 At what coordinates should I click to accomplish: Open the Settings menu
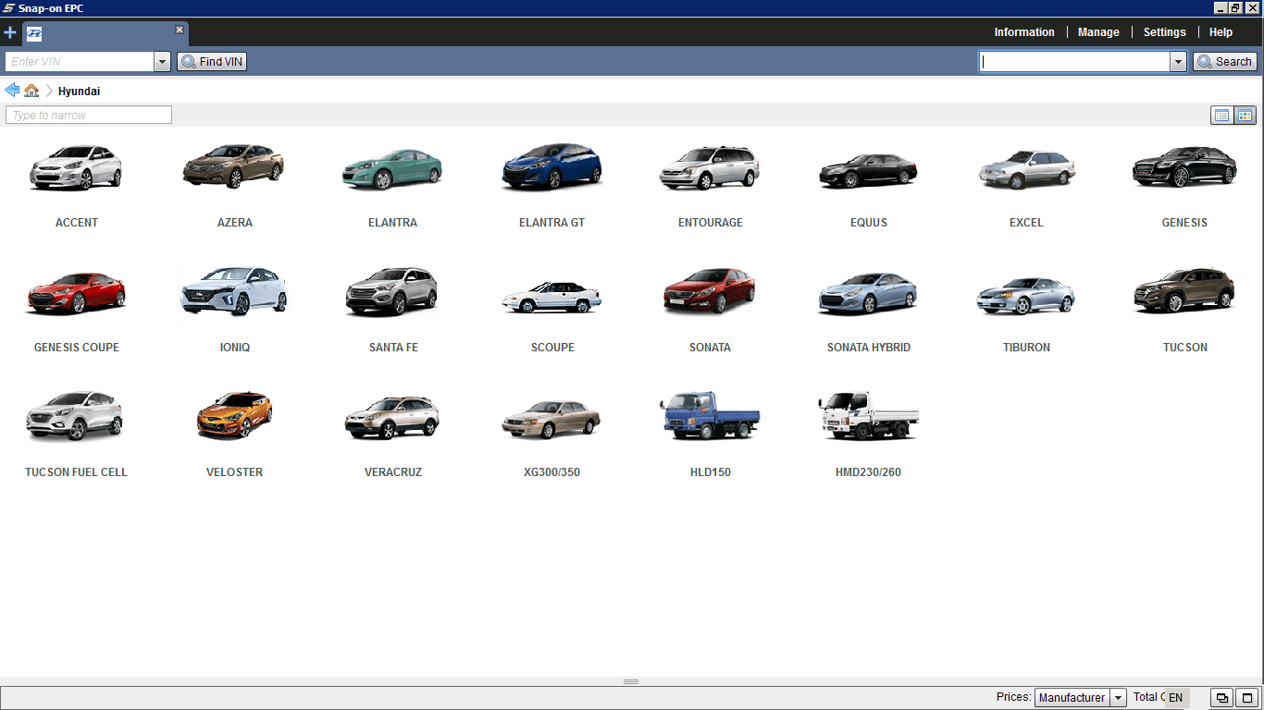1164,32
